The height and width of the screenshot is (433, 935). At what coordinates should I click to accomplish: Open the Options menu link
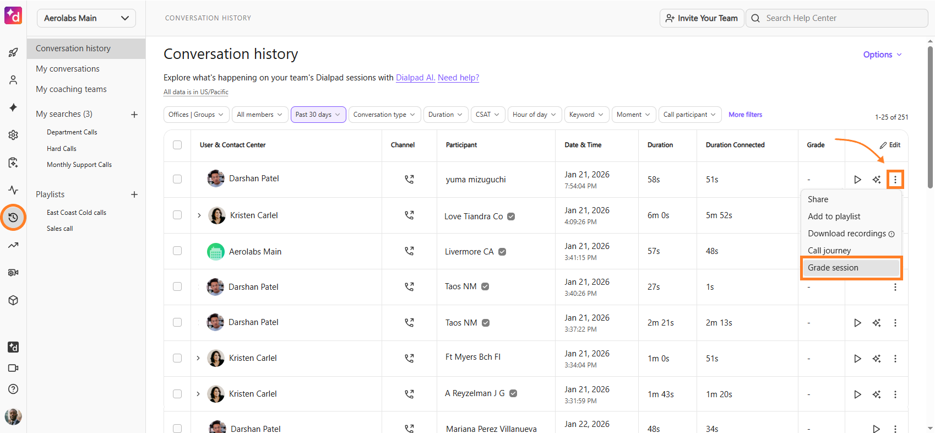[x=883, y=55]
